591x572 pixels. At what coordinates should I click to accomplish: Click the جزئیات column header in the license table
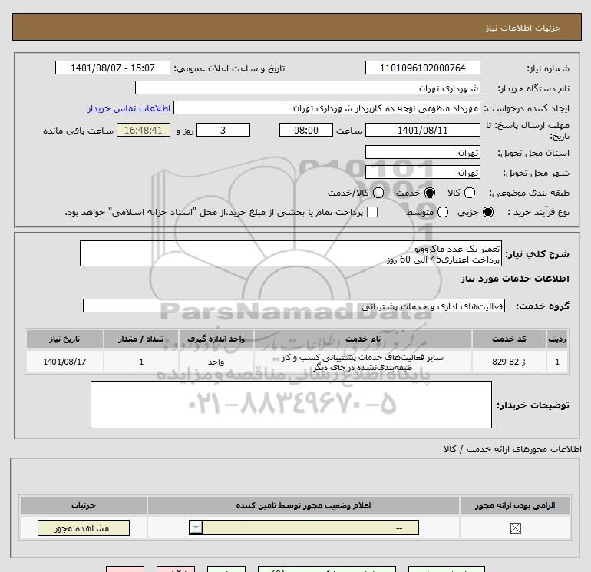[x=84, y=505]
